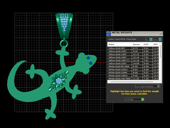The width and height of the screenshot is (170, 128).
Task: Click the 5.57 DWT value
Action: pyautogui.click(x=146, y=73)
